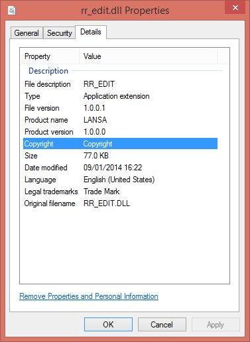
Task: Select the File version row
Action: coord(121,108)
